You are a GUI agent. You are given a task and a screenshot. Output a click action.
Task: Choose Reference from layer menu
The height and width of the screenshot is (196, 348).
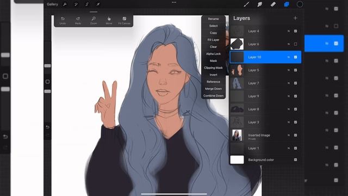point(213,82)
